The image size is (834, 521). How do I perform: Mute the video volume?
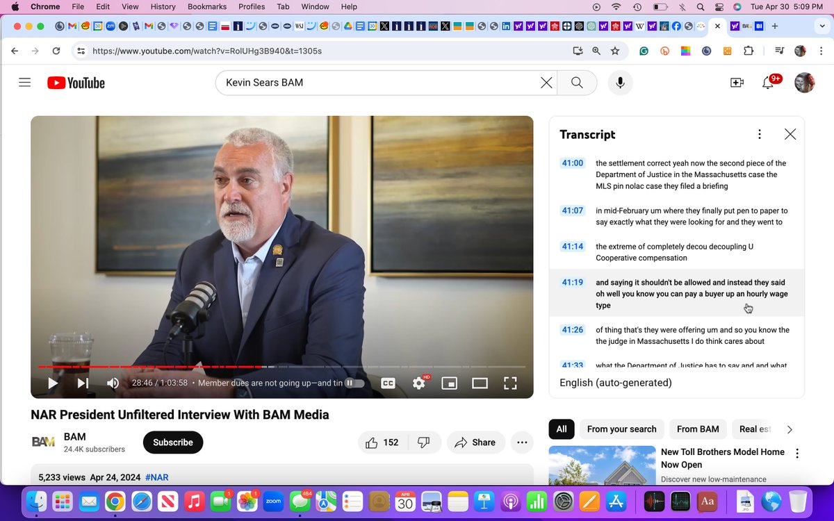pyautogui.click(x=113, y=383)
